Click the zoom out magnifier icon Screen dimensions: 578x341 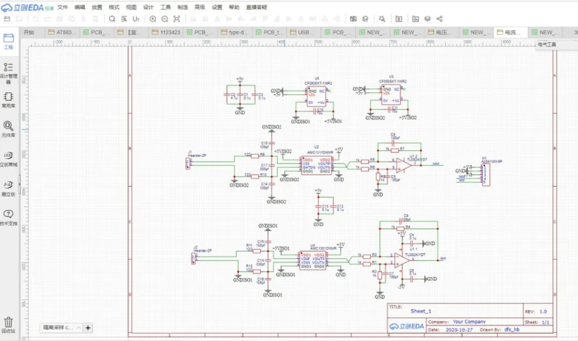tap(165, 19)
